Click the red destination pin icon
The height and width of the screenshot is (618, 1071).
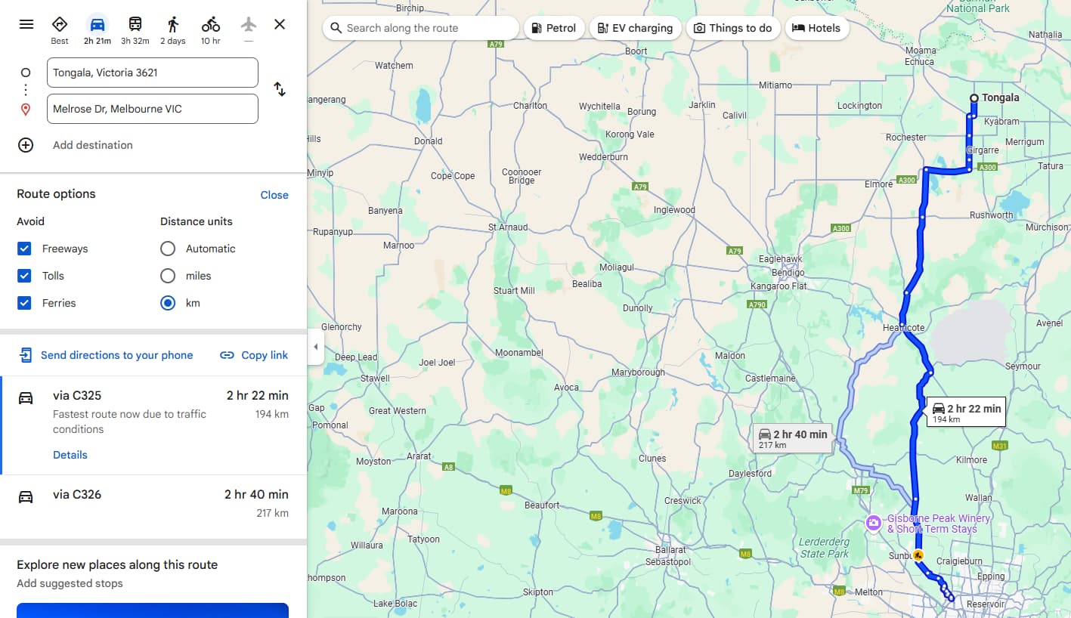(x=26, y=110)
